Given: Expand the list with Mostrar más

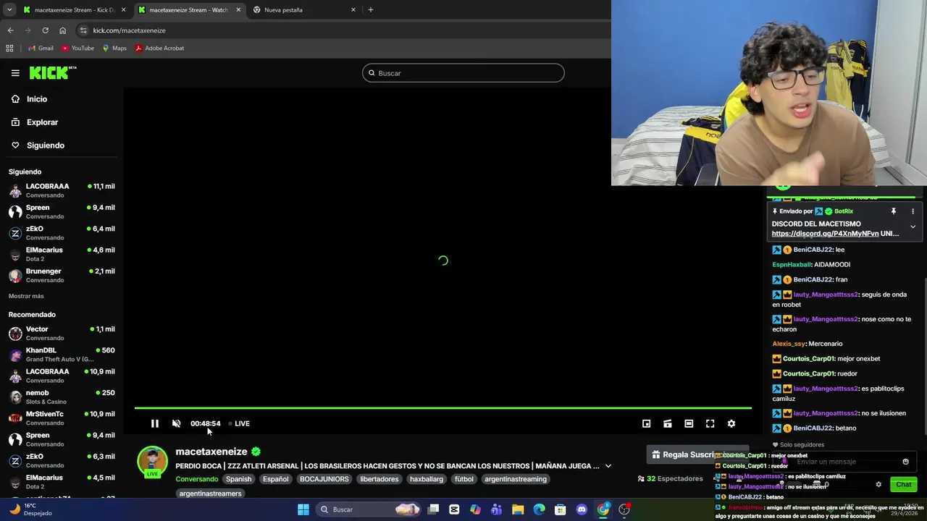Looking at the screenshot, I should [26, 296].
